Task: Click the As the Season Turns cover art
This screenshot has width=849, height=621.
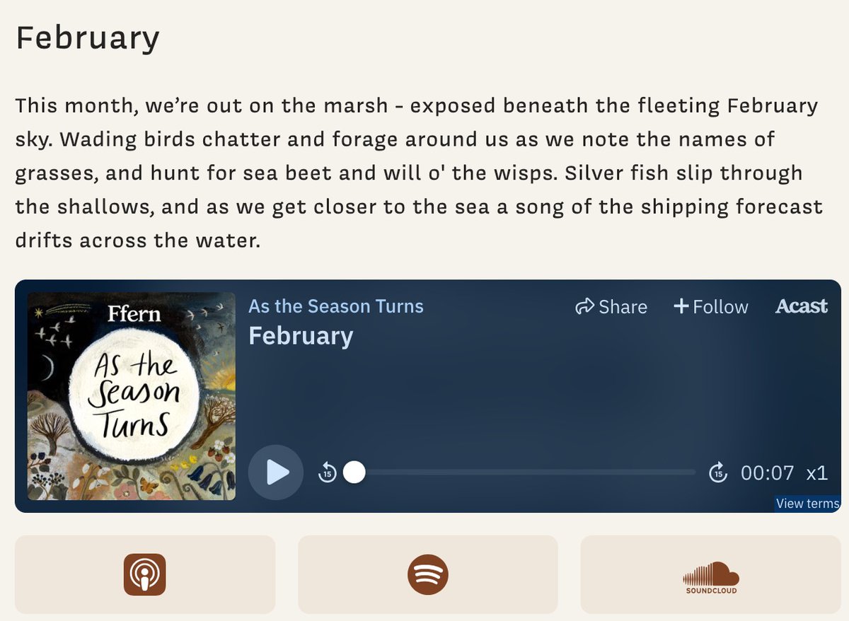Action: coord(132,396)
